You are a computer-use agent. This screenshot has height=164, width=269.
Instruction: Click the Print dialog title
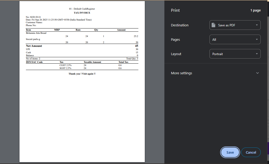coord(175,10)
